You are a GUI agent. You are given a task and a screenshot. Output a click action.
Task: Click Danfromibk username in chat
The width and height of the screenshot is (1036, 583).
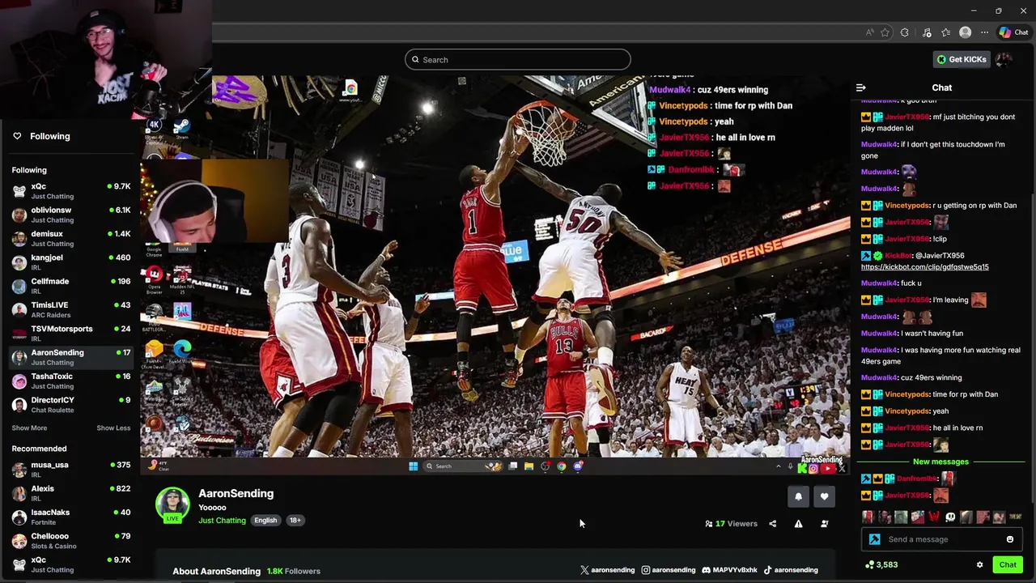pyautogui.click(x=917, y=479)
